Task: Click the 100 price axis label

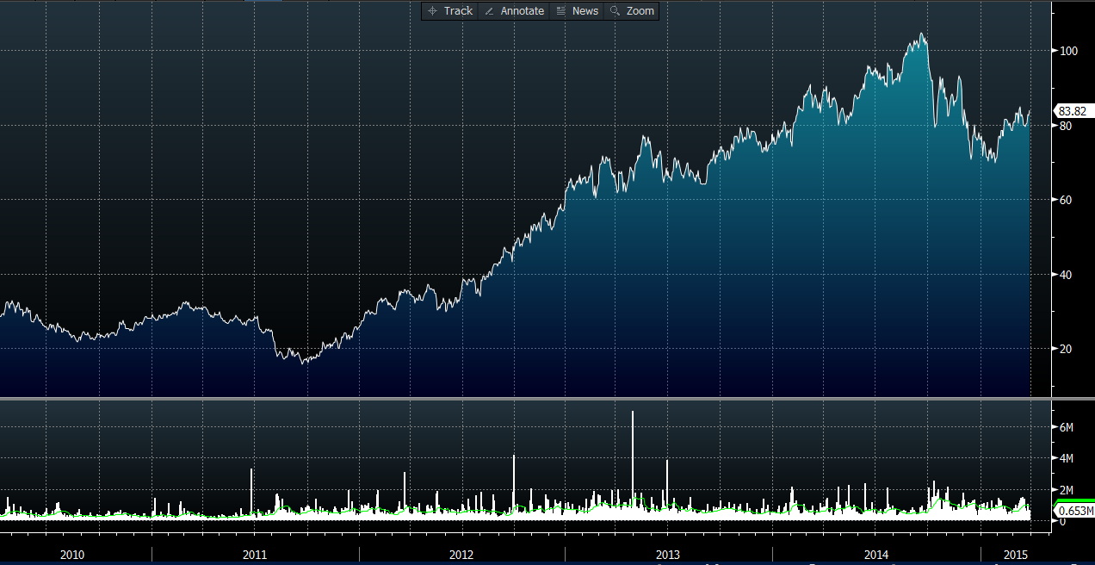Action: pyautogui.click(x=1068, y=51)
